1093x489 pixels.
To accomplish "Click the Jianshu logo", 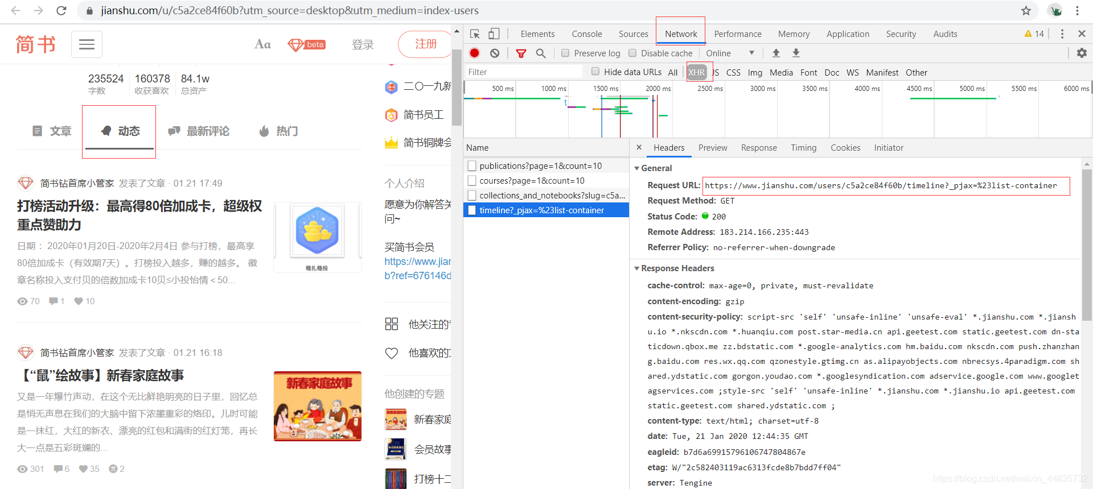I will [x=35, y=44].
